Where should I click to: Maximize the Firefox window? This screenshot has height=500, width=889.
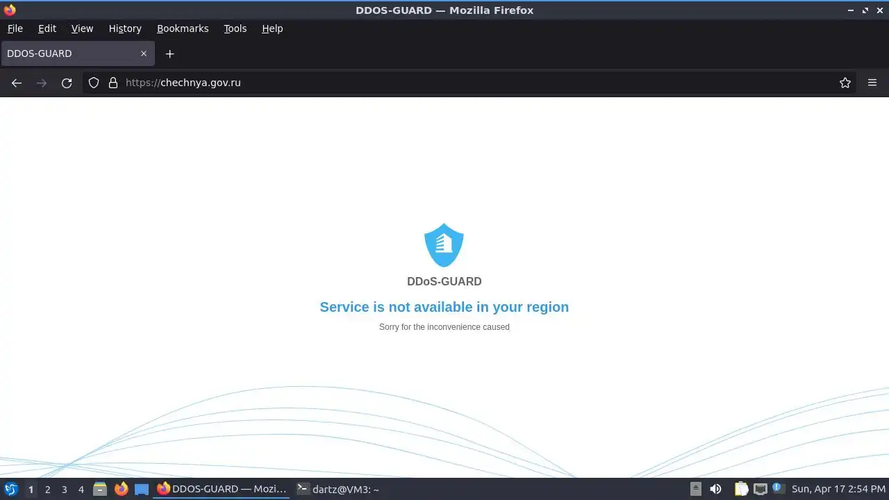(x=865, y=10)
